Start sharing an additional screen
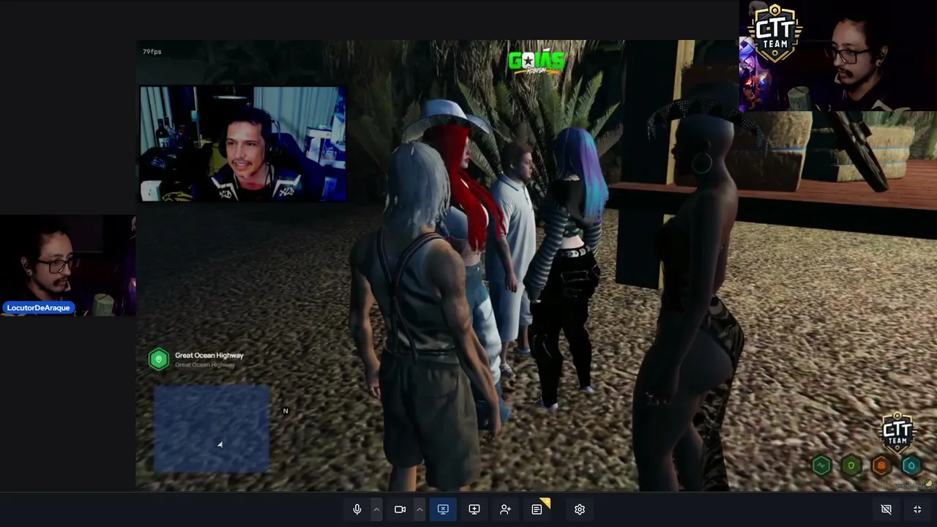 (x=474, y=509)
